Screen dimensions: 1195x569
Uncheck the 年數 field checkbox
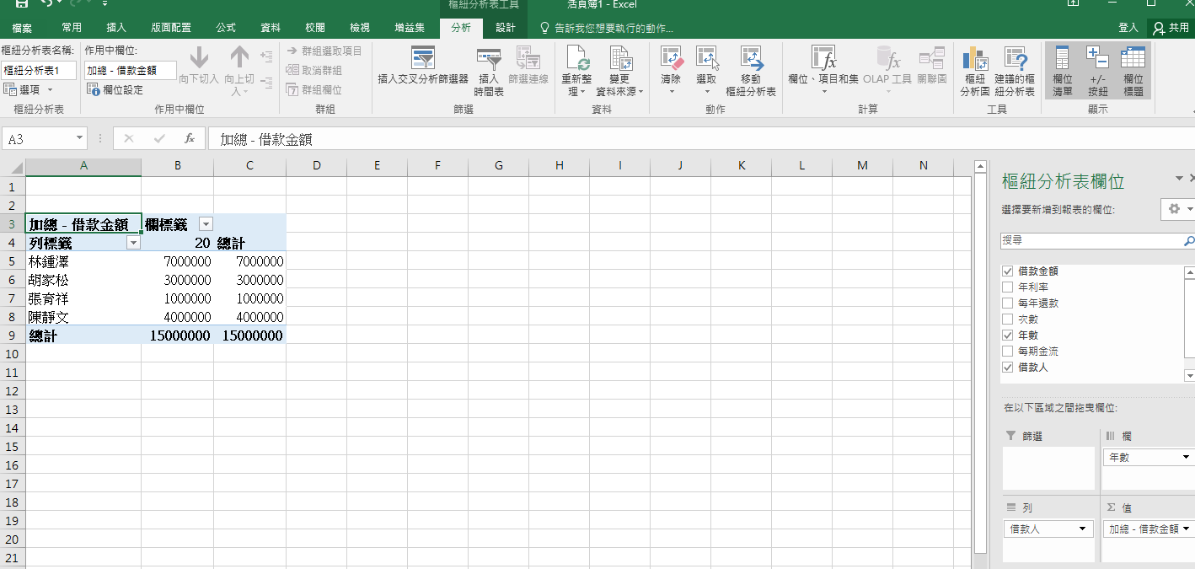pyautogui.click(x=1007, y=335)
